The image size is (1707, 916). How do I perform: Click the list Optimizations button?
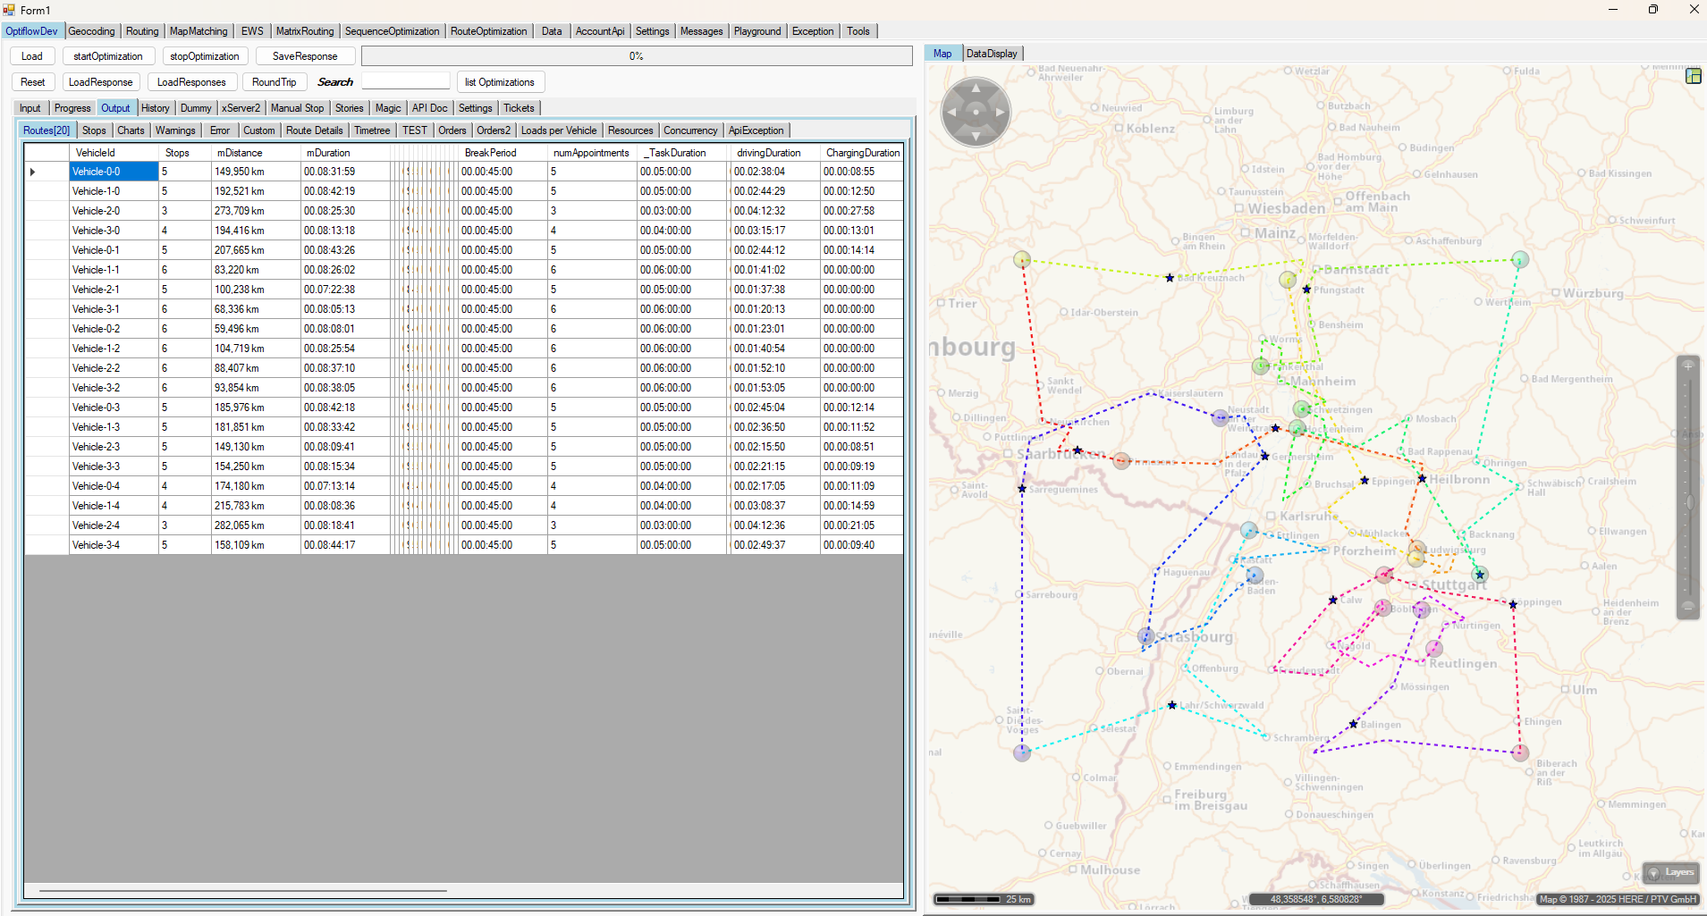(x=499, y=82)
